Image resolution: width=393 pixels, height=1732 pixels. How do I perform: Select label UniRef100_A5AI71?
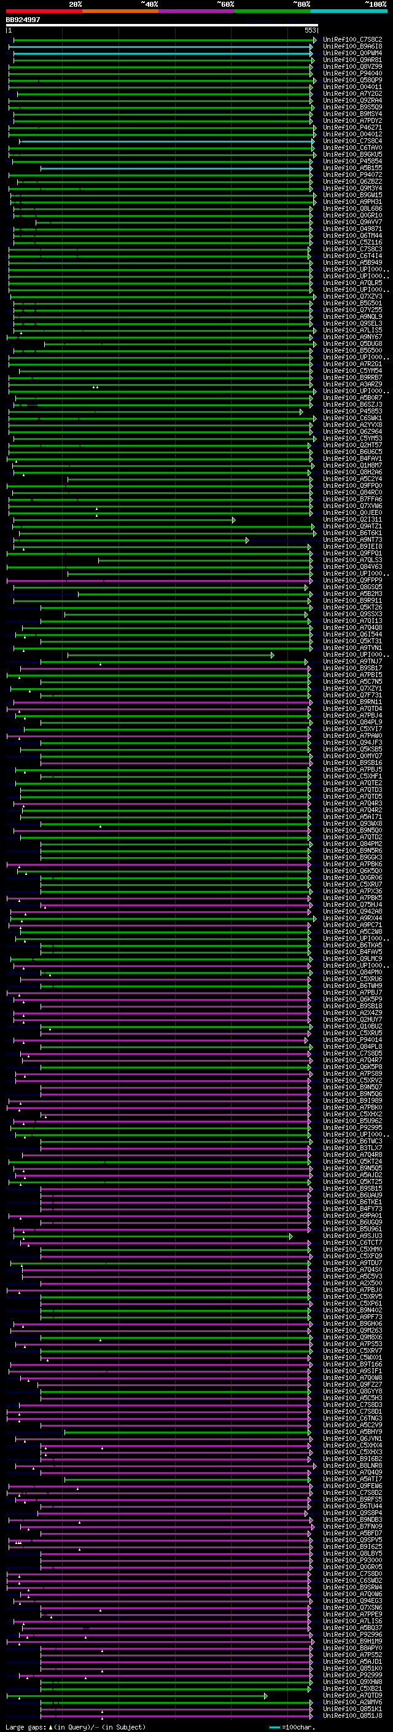(x=352, y=817)
